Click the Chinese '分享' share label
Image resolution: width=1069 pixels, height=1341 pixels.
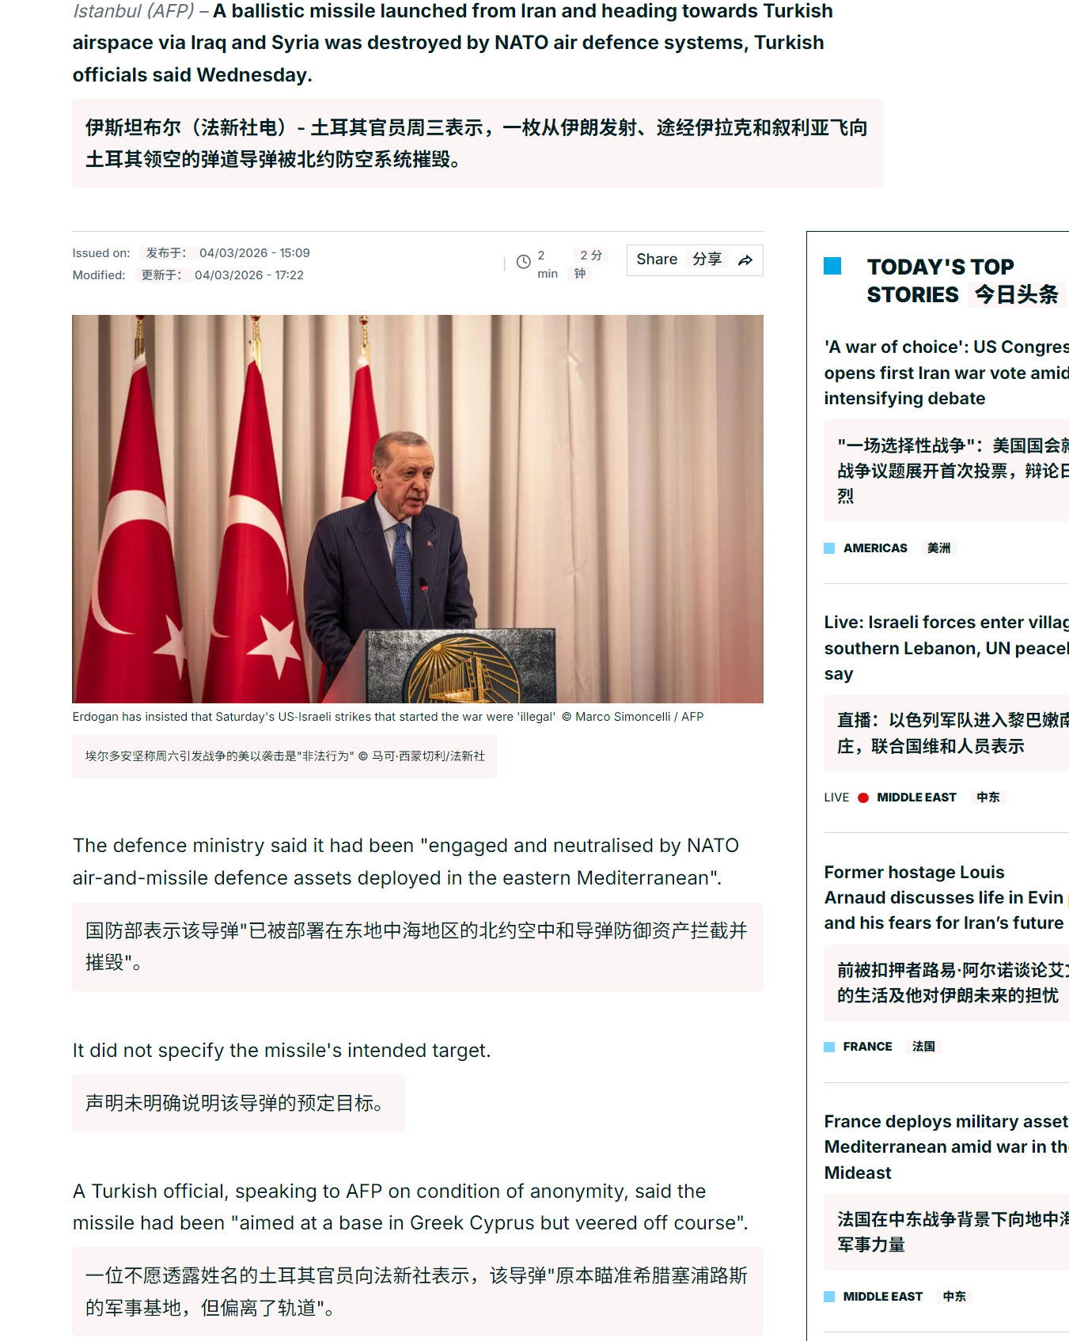coord(707,259)
